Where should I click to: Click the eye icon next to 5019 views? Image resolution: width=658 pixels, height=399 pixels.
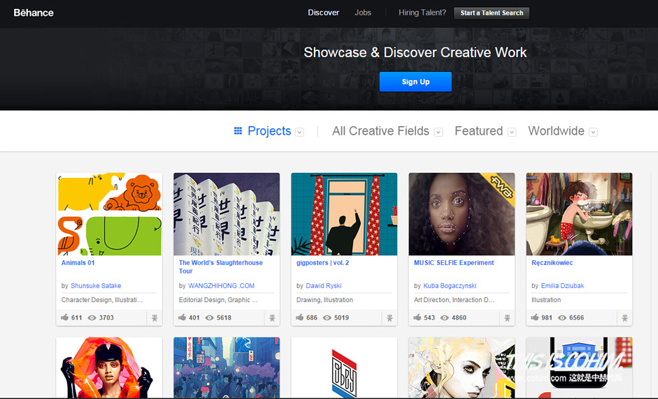click(x=327, y=318)
